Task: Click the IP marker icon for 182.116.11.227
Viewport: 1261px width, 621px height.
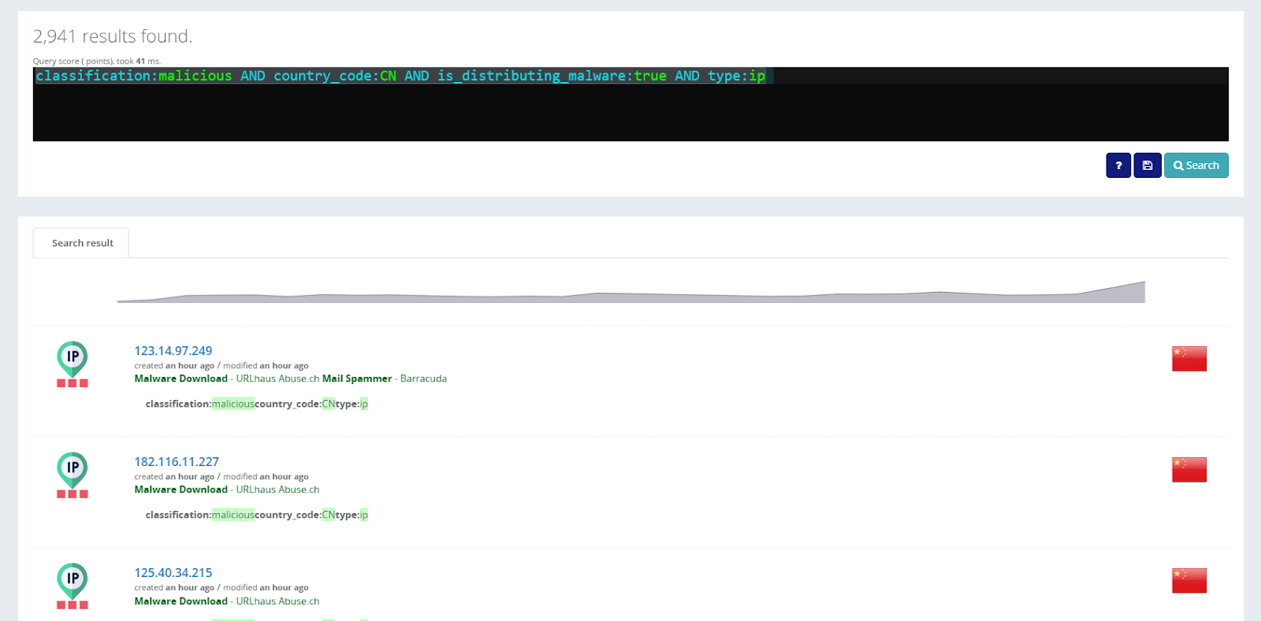Action: (x=73, y=471)
